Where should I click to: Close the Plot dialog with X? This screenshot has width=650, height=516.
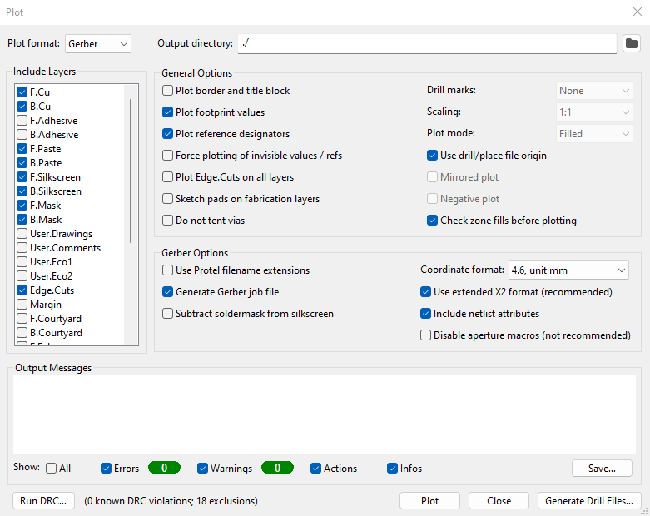click(x=638, y=12)
